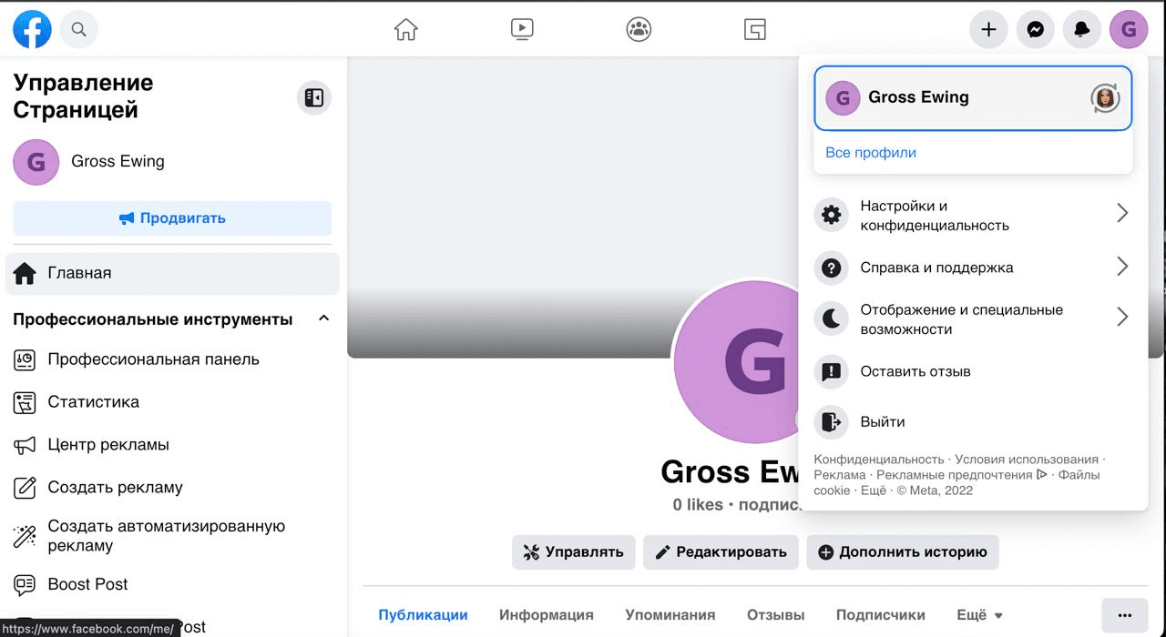The width and height of the screenshot is (1166, 637).
Task: Click the logout door icon
Action: tap(831, 422)
